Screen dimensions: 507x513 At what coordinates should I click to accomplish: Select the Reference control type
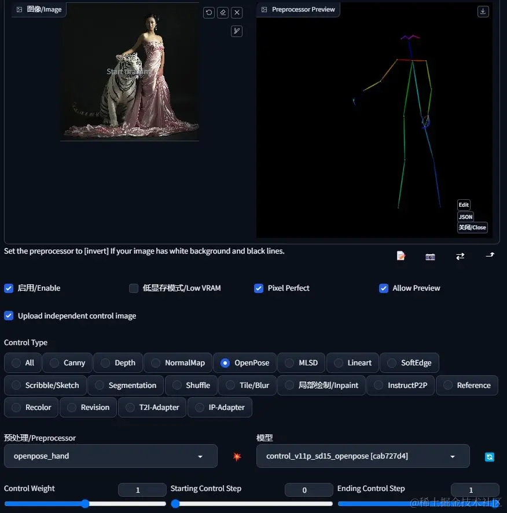click(x=467, y=386)
